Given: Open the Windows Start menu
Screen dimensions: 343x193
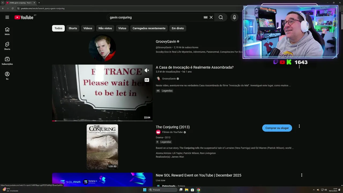Looking at the screenshot, I should pos(145,190).
